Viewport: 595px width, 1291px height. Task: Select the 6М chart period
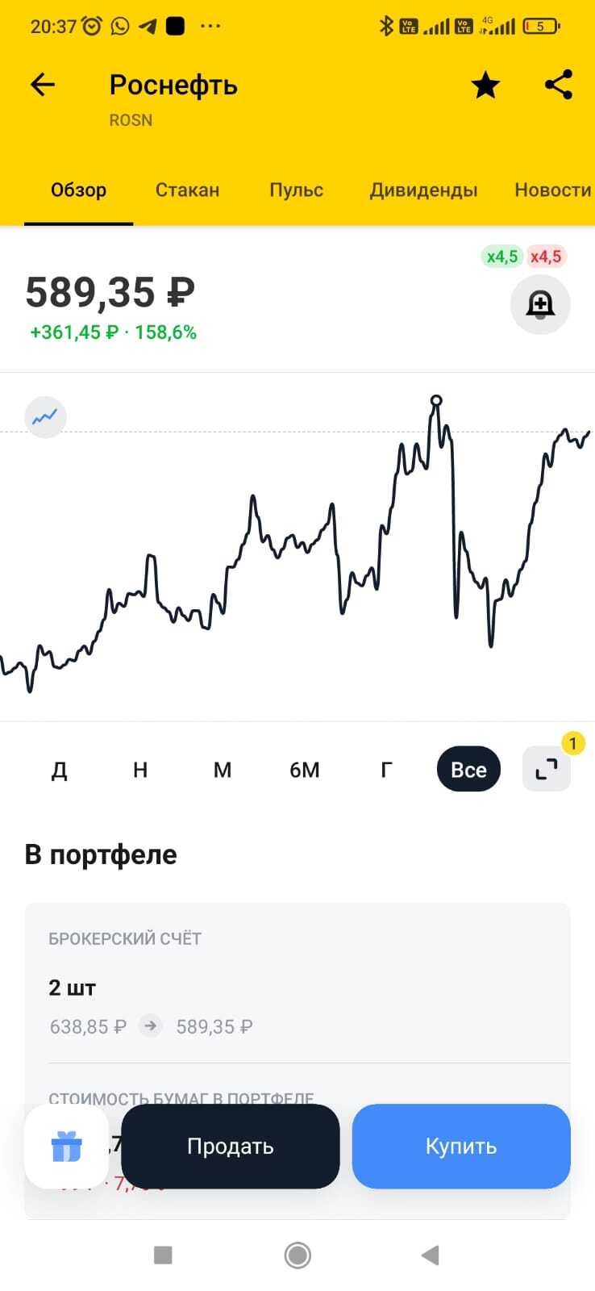point(305,770)
